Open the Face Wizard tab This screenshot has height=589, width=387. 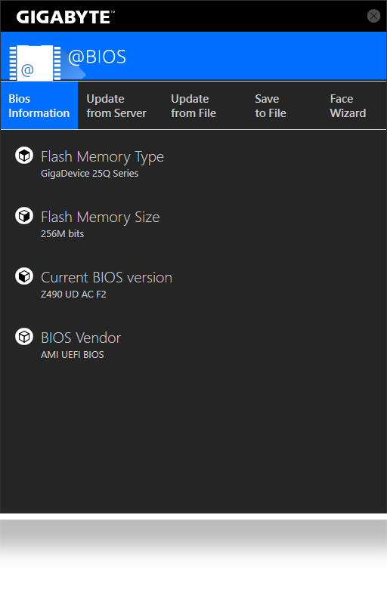[x=348, y=106]
